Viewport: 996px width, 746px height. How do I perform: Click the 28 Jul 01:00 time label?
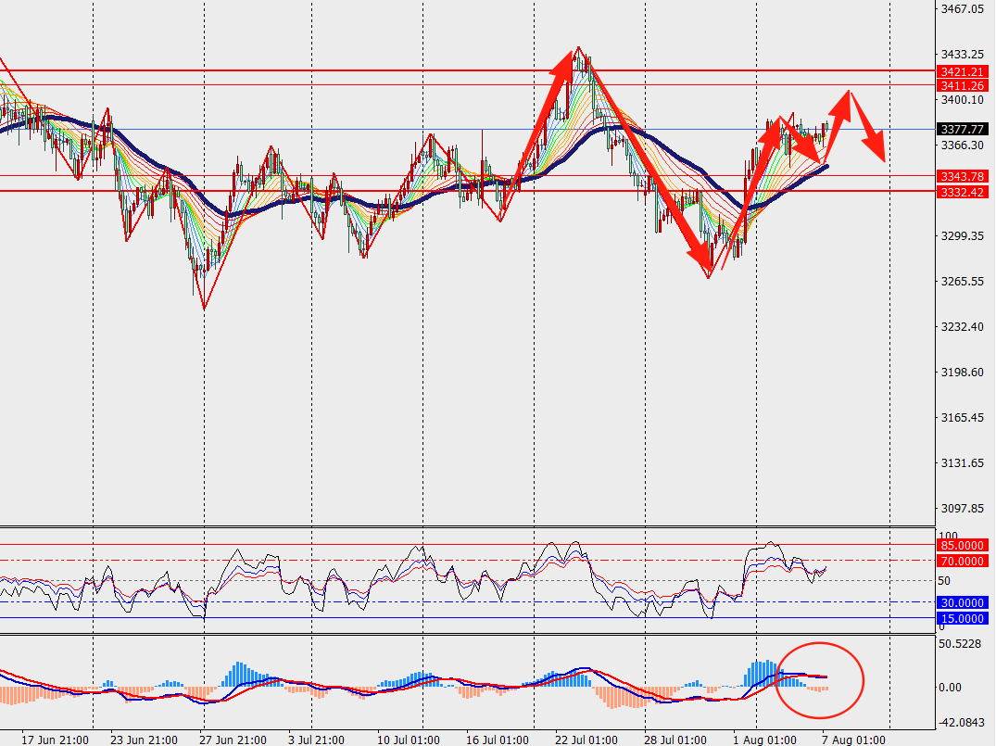click(x=675, y=740)
